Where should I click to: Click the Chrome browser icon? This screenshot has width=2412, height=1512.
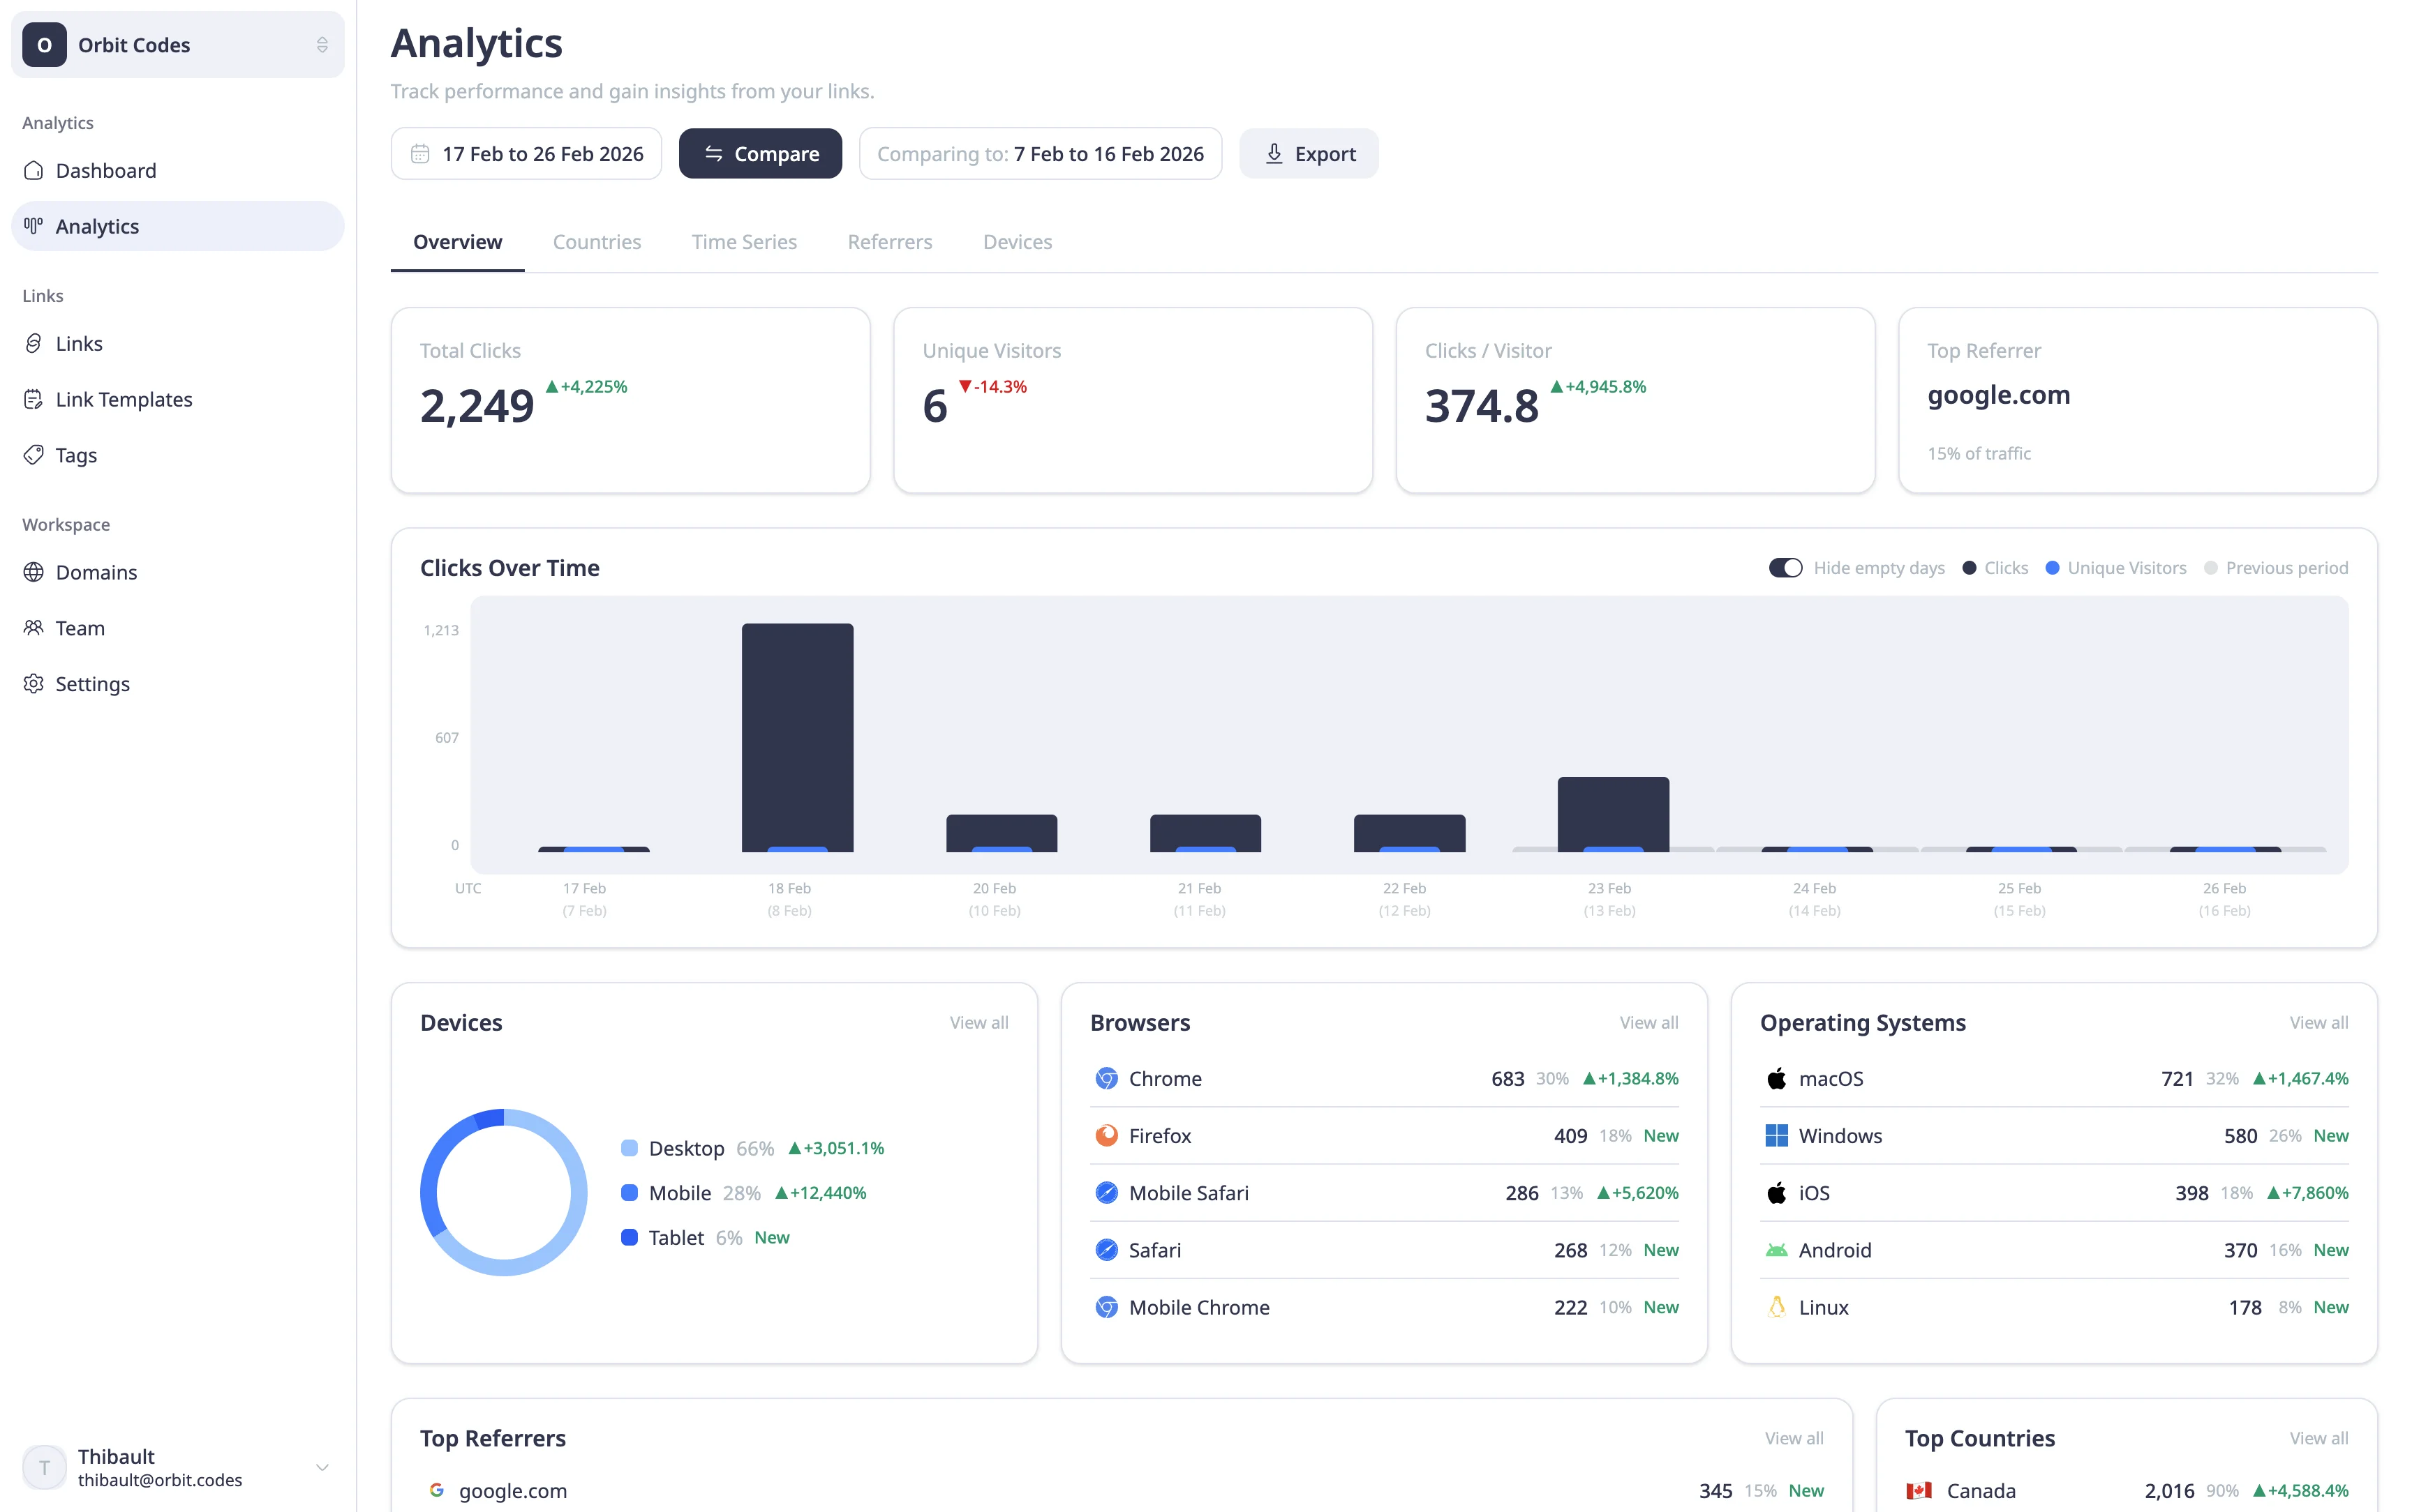tap(1106, 1078)
